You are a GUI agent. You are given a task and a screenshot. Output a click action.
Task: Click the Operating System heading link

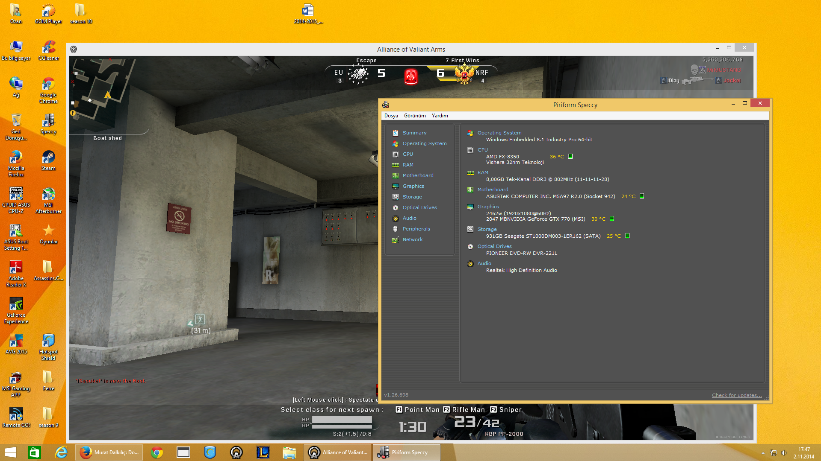pos(499,133)
